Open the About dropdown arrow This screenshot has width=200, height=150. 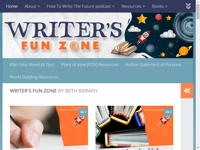click(x=39, y=6)
